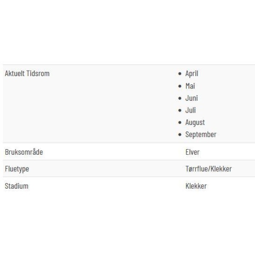
Task: Click the Elver value text
Action: click(193, 152)
